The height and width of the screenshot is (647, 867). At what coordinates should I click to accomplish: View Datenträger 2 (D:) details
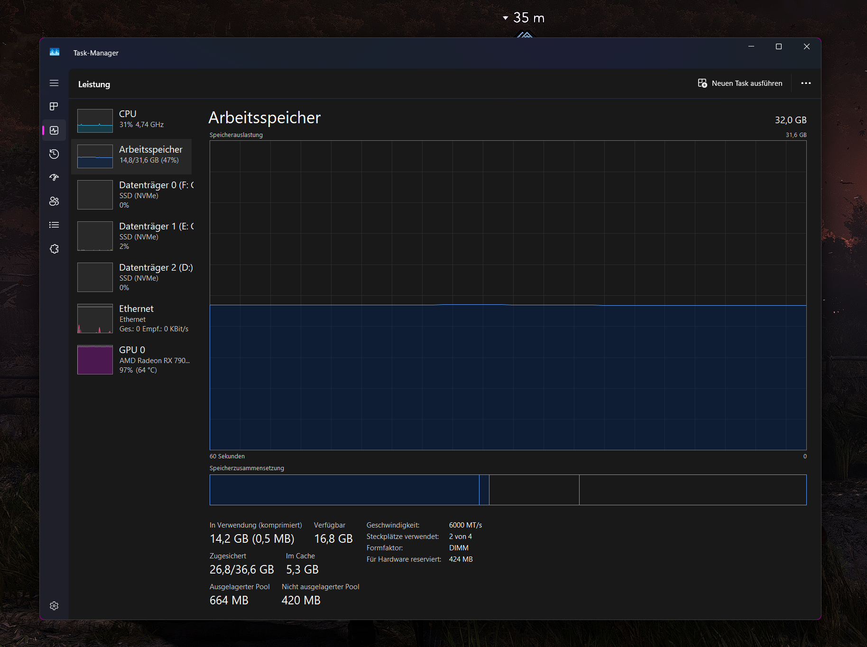click(133, 277)
